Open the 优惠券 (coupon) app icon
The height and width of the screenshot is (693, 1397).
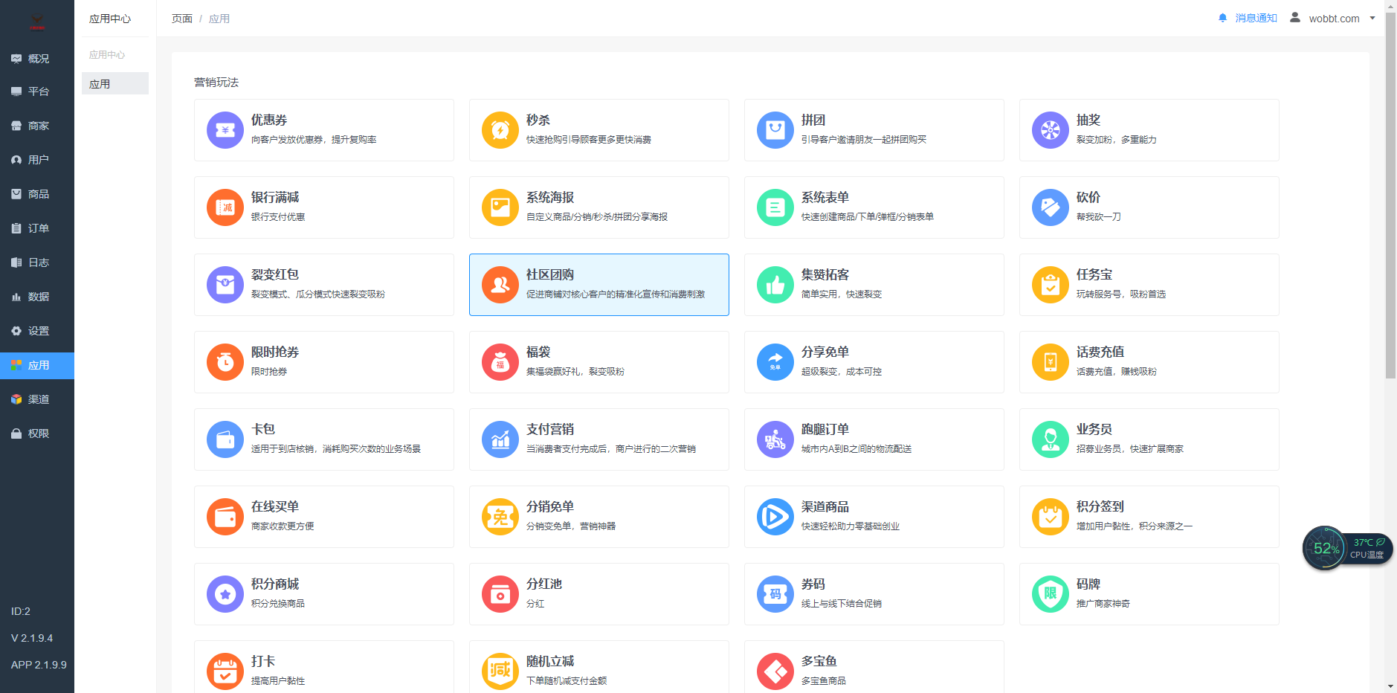coord(225,129)
